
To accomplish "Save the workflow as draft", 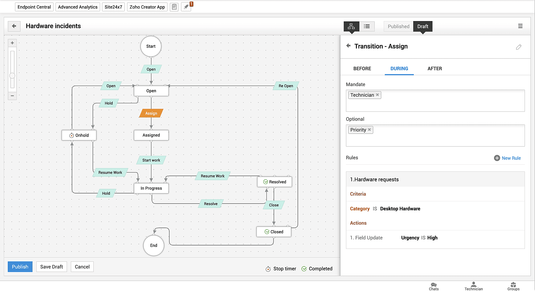I will 51,266.
